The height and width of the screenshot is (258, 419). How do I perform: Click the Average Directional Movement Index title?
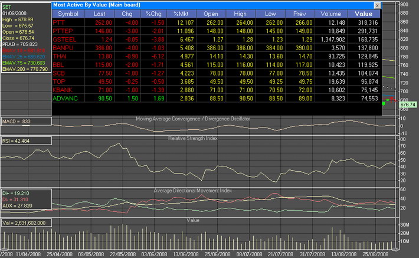(192, 191)
